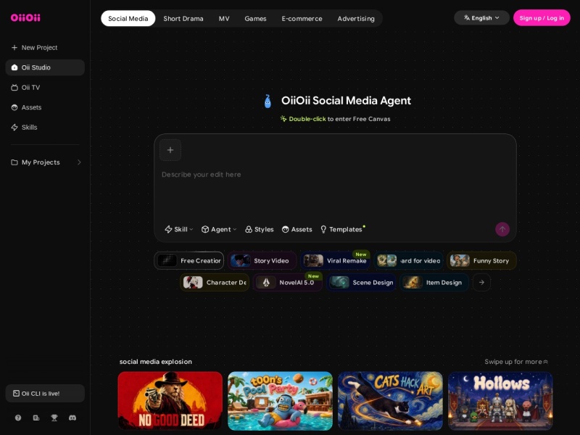Choose the chip ending in 'ard for video'
This screenshot has height=435, width=580.
point(408,261)
